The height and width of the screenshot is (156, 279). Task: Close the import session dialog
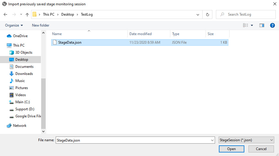pyautogui.click(x=275, y=4)
